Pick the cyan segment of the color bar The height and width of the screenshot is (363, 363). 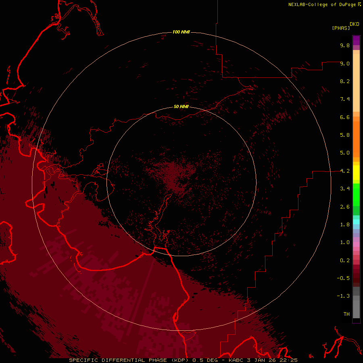(x=356, y=222)
